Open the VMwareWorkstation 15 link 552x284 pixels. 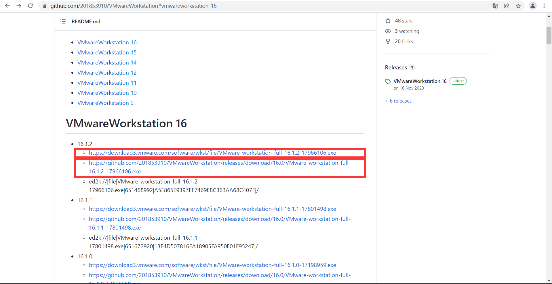[107, 52]
